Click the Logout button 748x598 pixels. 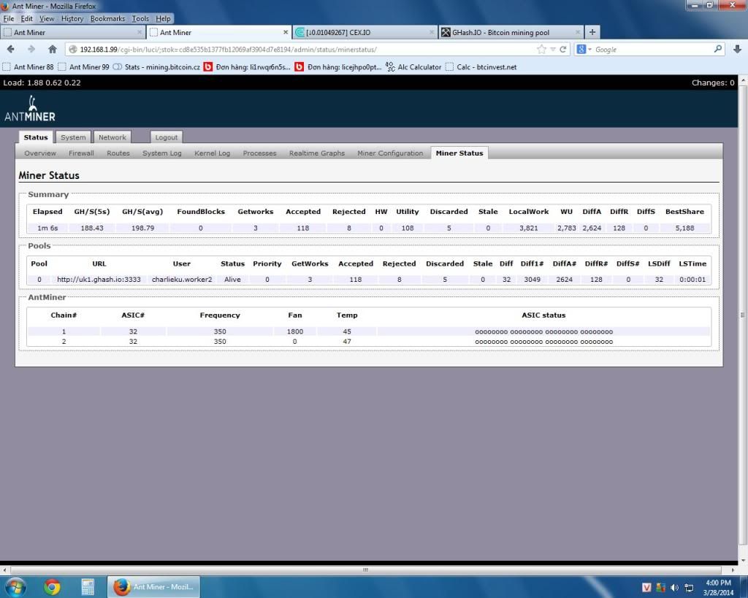166,137
